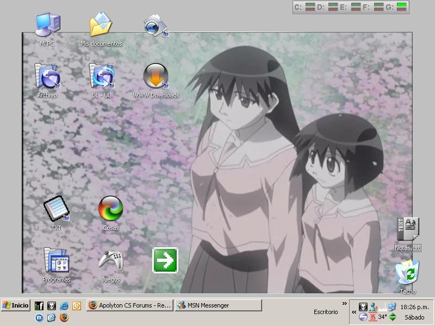Expand hidden system tray icons
Image resolution: width=435 pixels, height=326 pixels.
355,312
